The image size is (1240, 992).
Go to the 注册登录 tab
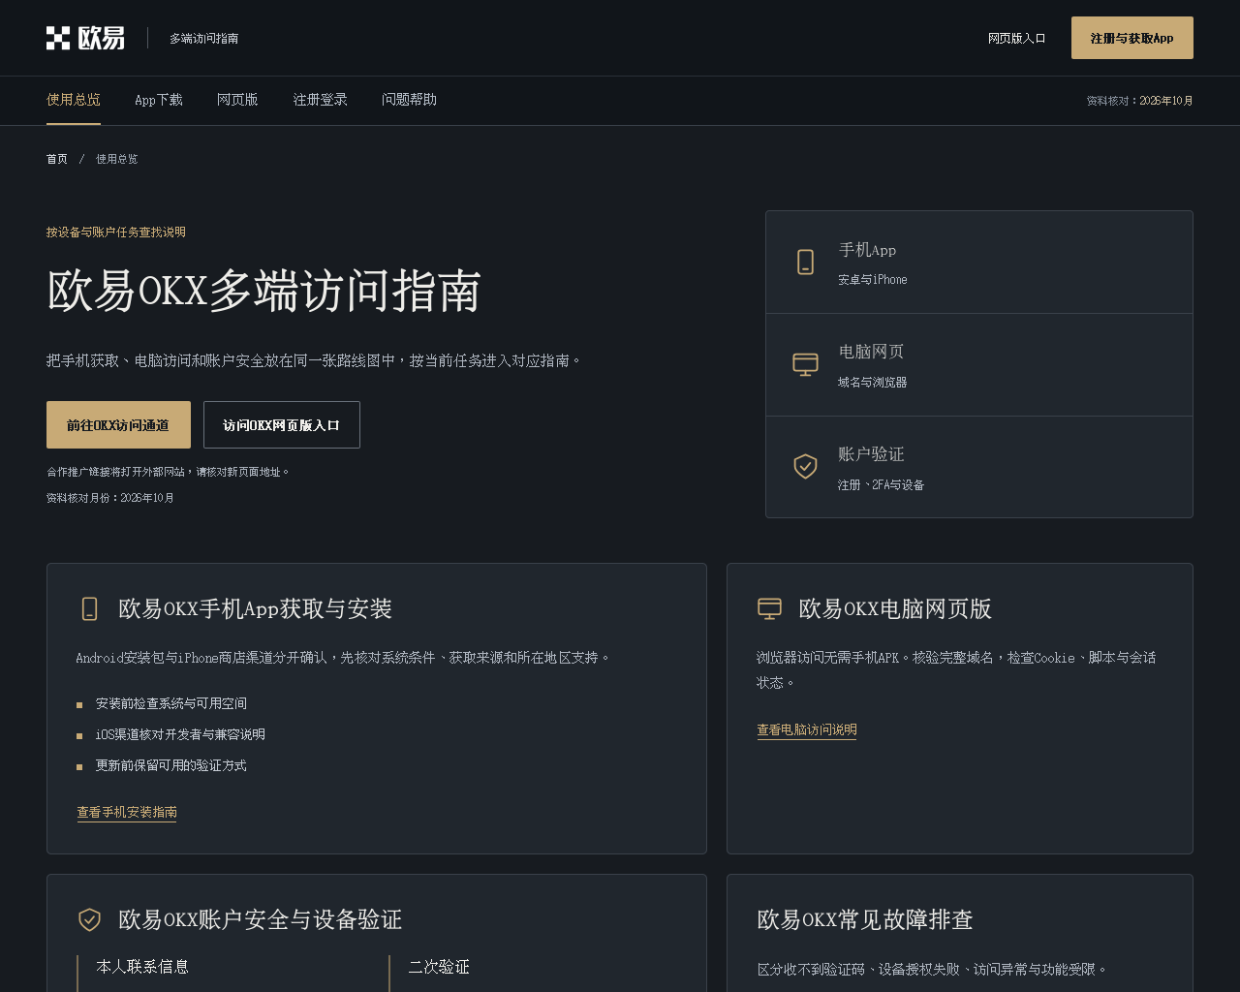point(321,100)
